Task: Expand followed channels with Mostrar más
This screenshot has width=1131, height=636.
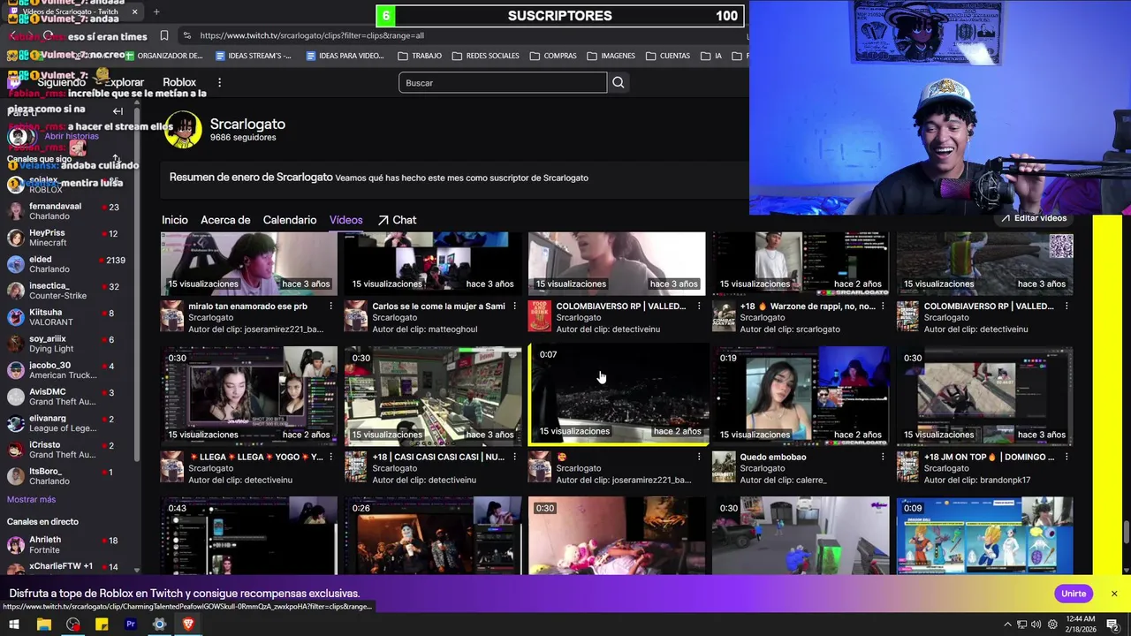Action: 31,500
